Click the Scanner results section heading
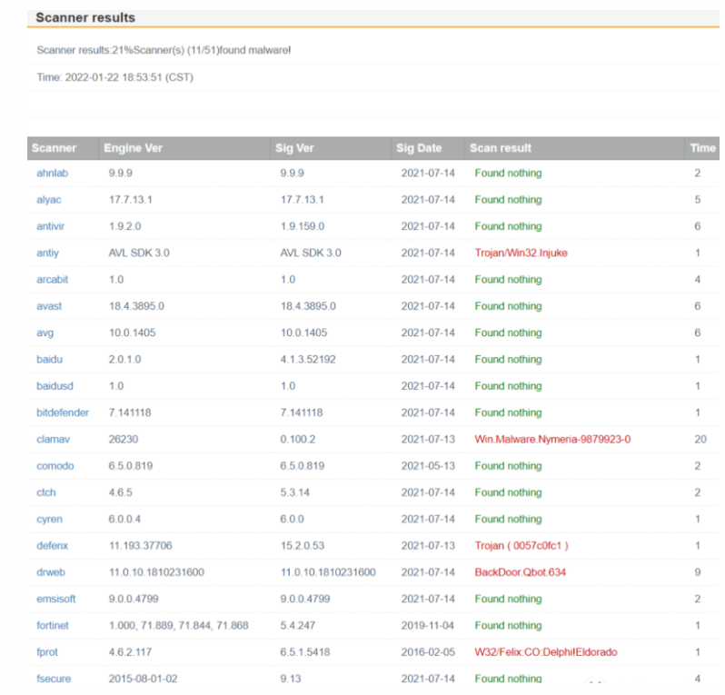Viewport: 725px width, 695px height. point(85,17)
